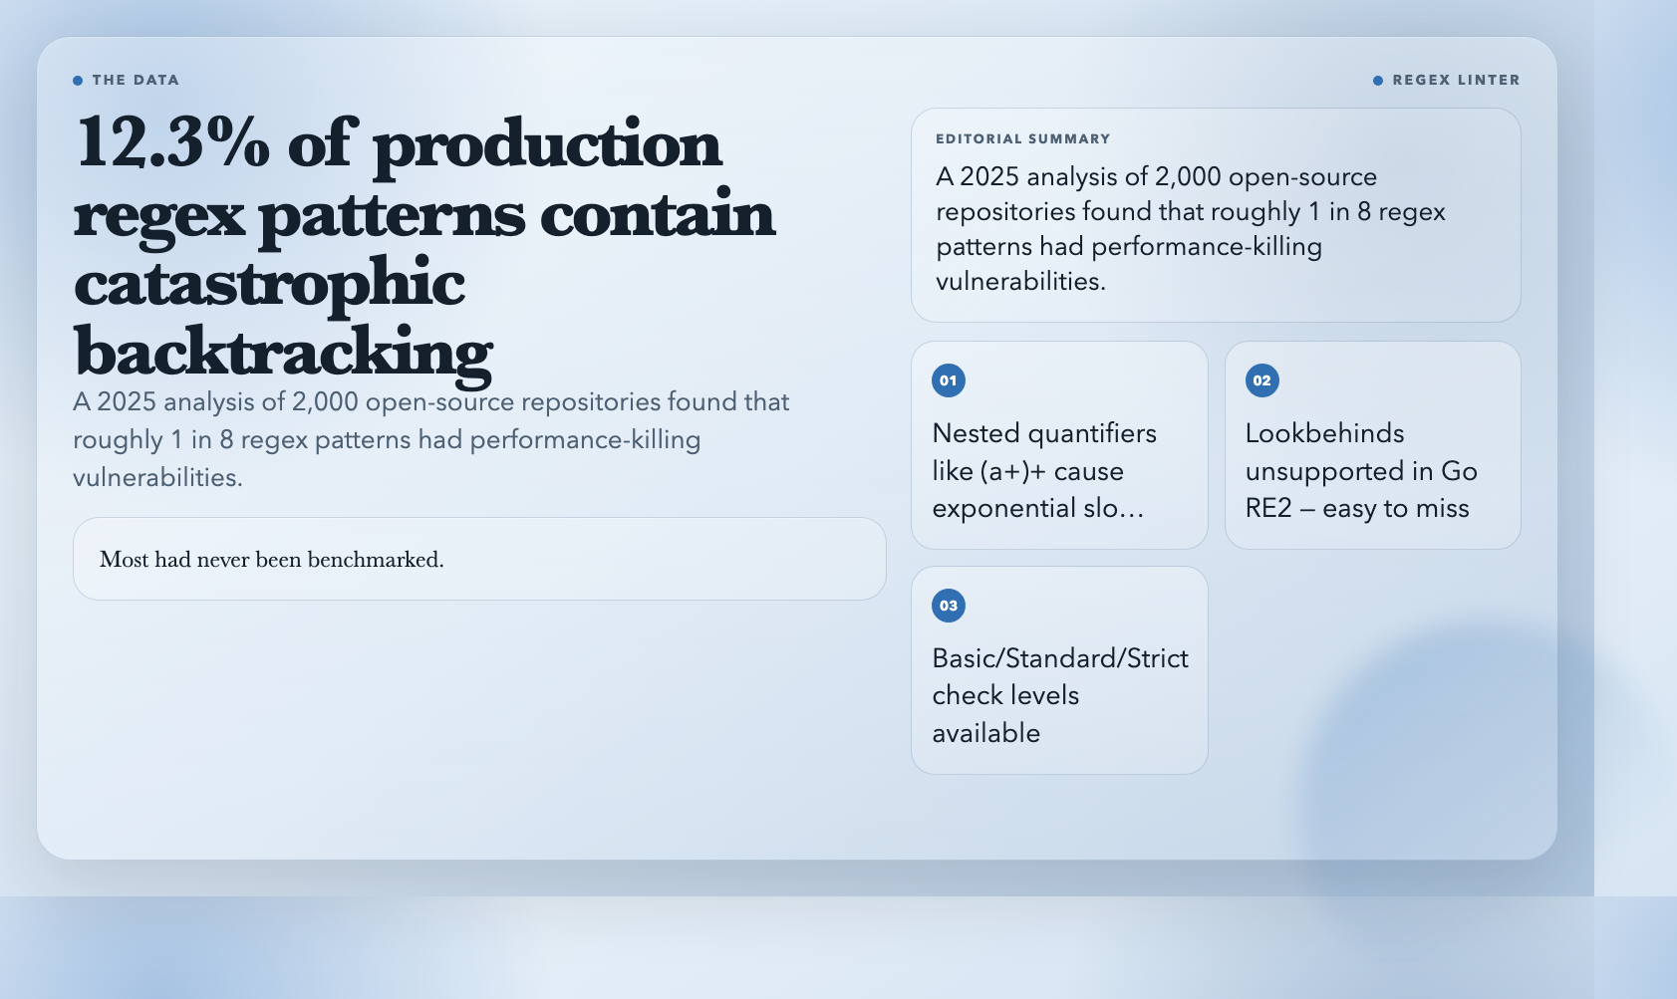Viewport: 1677px width, 999px height.
Task: Click the subtitle paragraph under the headline
Action: [431, 439]
